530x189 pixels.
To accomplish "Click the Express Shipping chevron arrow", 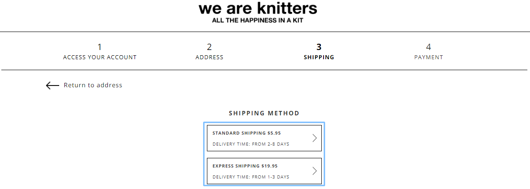I will pos(314,171).
